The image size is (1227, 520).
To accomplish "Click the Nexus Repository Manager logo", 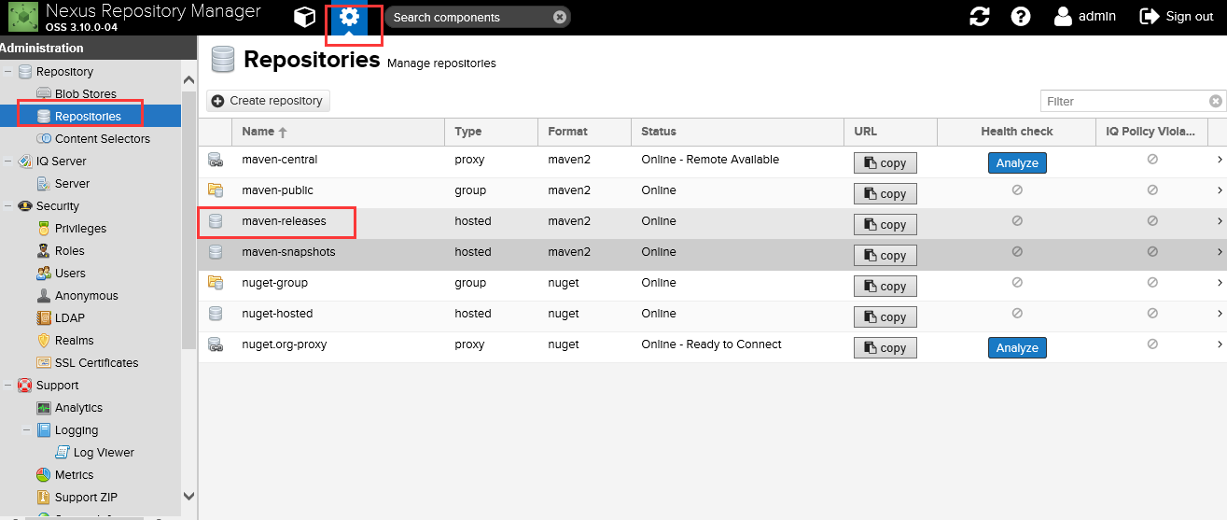I will (23, 18).
